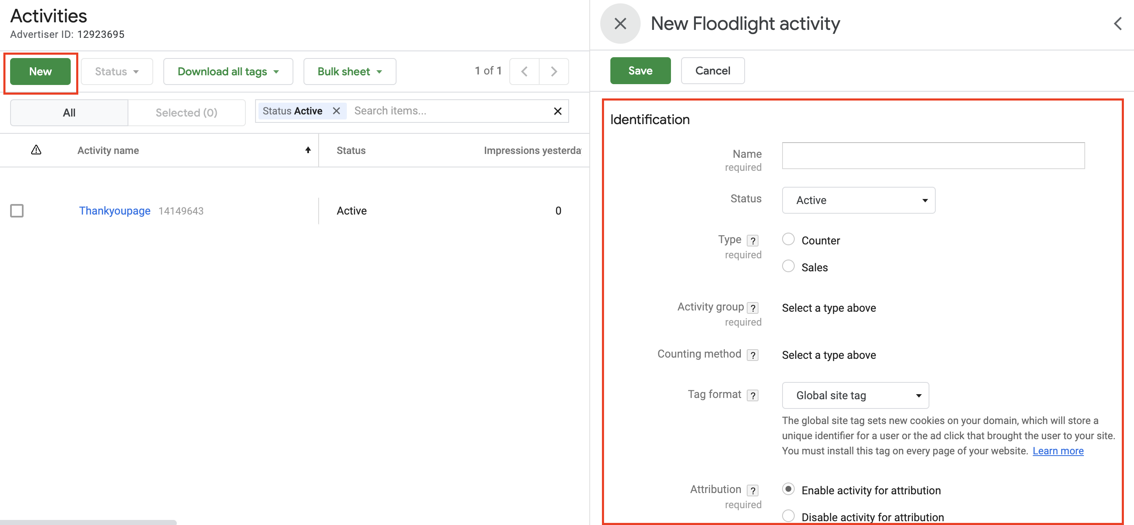Open the Download all tags dropdown
Screen dimensions: 1134x525
(228, 71)
